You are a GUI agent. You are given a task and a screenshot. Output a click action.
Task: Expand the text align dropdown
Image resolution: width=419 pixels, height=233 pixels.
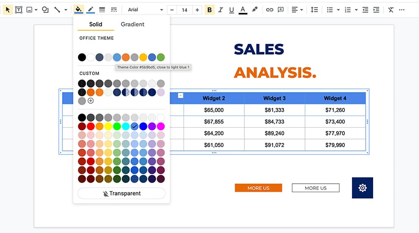pyautogui.click(x=301, y=9)
